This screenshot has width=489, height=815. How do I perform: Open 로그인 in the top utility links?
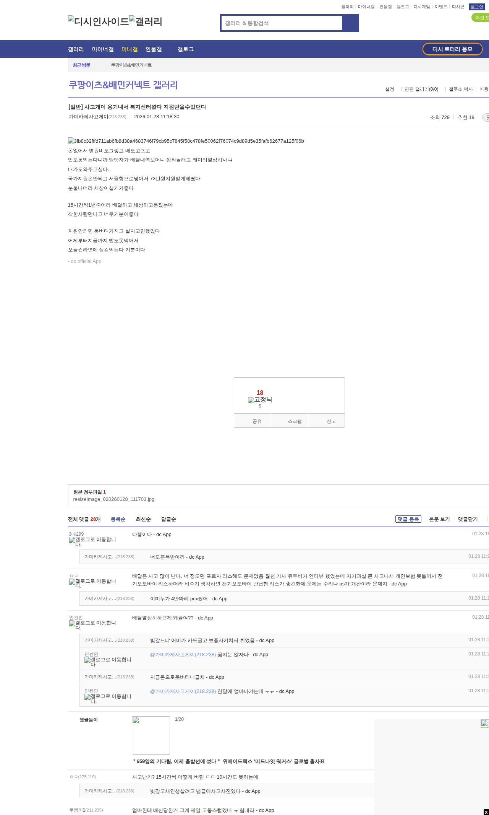click(x=476, y=7)
